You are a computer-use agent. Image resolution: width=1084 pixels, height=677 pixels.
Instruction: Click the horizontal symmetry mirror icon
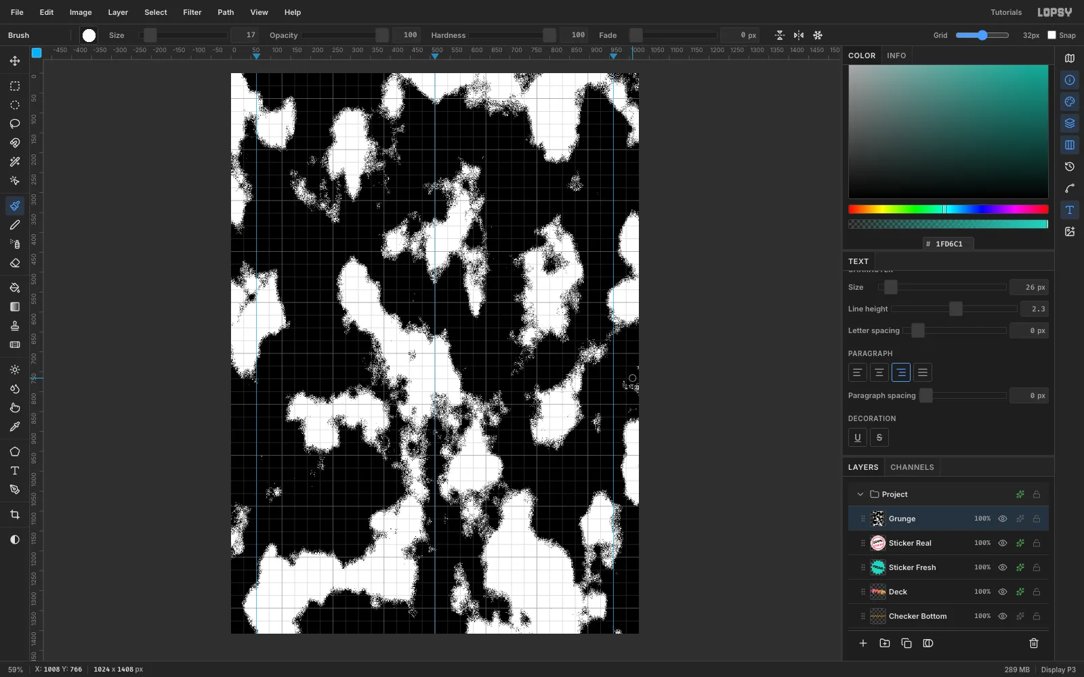tap(799, 35)
